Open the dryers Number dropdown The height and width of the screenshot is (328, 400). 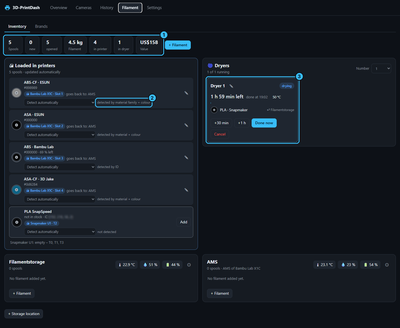coord(381,69)
